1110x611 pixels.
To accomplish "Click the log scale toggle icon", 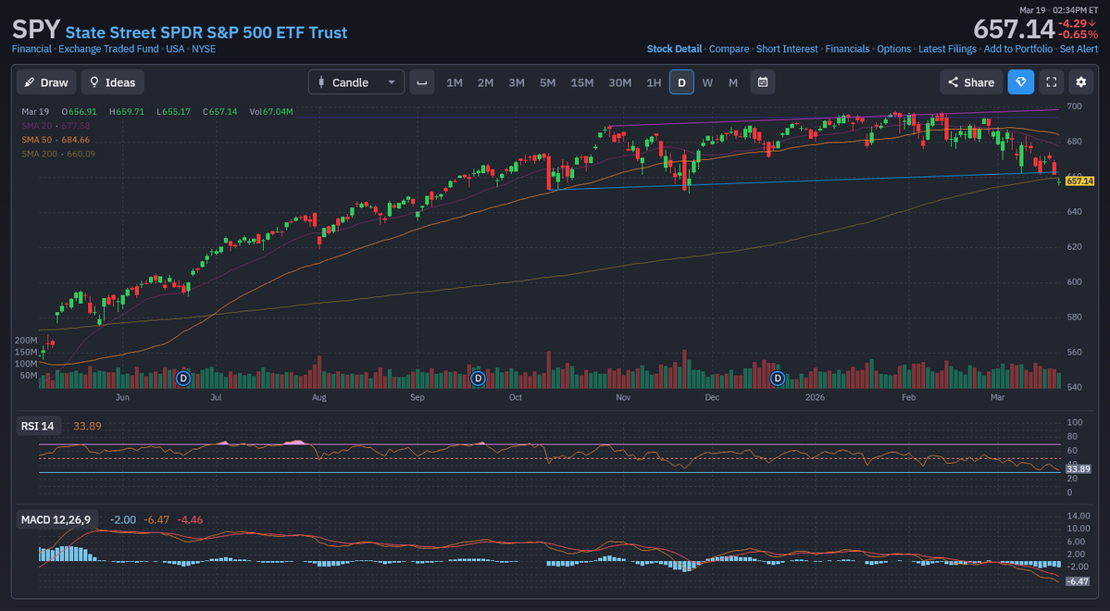I will (422, 82).
